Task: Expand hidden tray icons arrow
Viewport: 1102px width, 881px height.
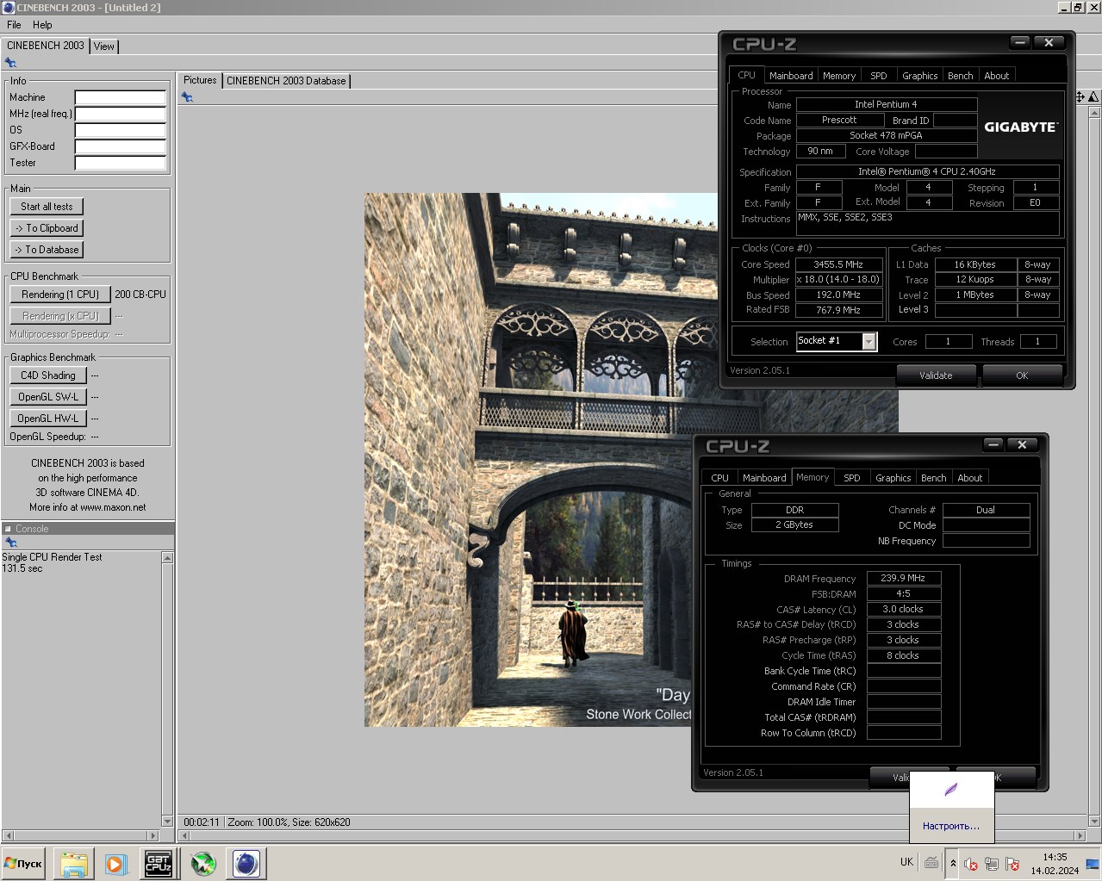Action: [953, 863]
